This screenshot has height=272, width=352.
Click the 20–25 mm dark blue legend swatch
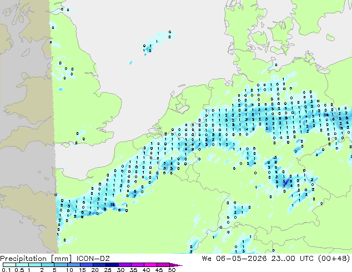(x=99, y=265)
